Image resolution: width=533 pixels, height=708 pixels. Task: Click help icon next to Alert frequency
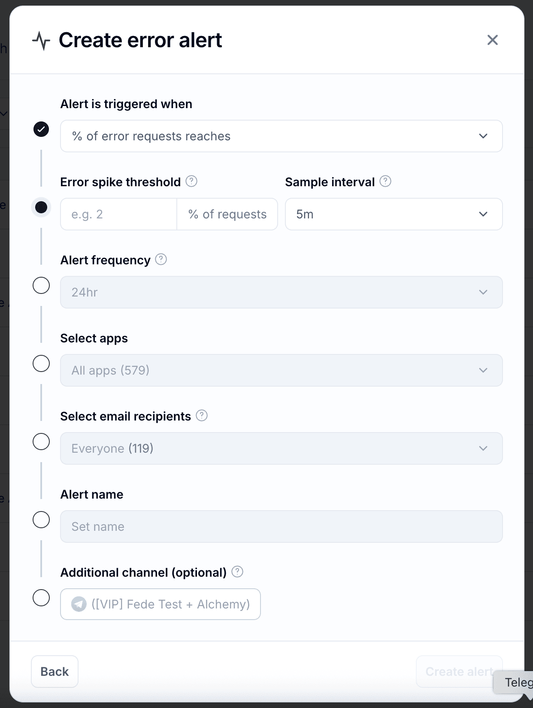click(161, 260)
